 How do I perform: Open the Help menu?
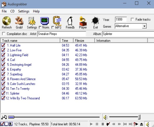pyautogui.click(x=36, y=11)
